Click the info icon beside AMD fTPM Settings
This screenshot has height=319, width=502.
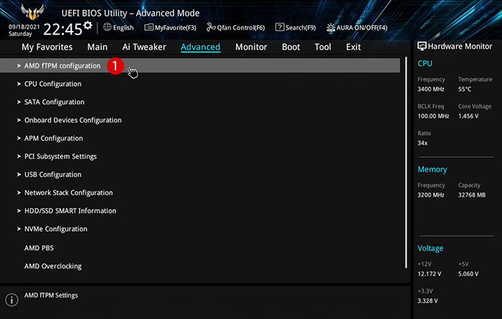click(12, 300)
